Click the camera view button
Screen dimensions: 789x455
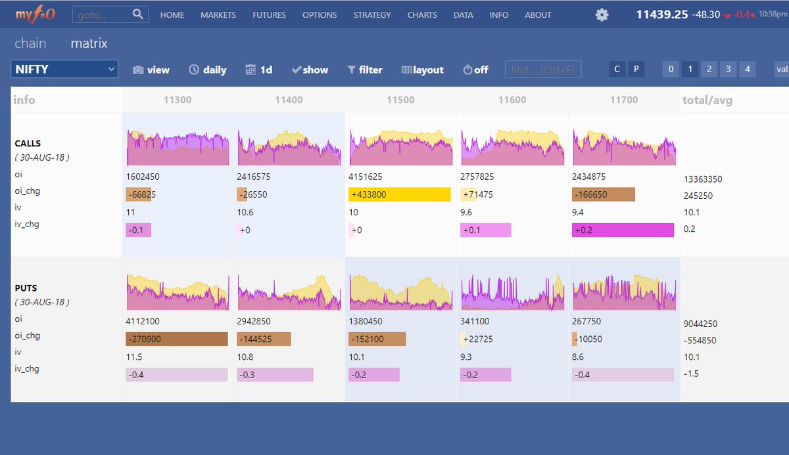pos(151,70)
